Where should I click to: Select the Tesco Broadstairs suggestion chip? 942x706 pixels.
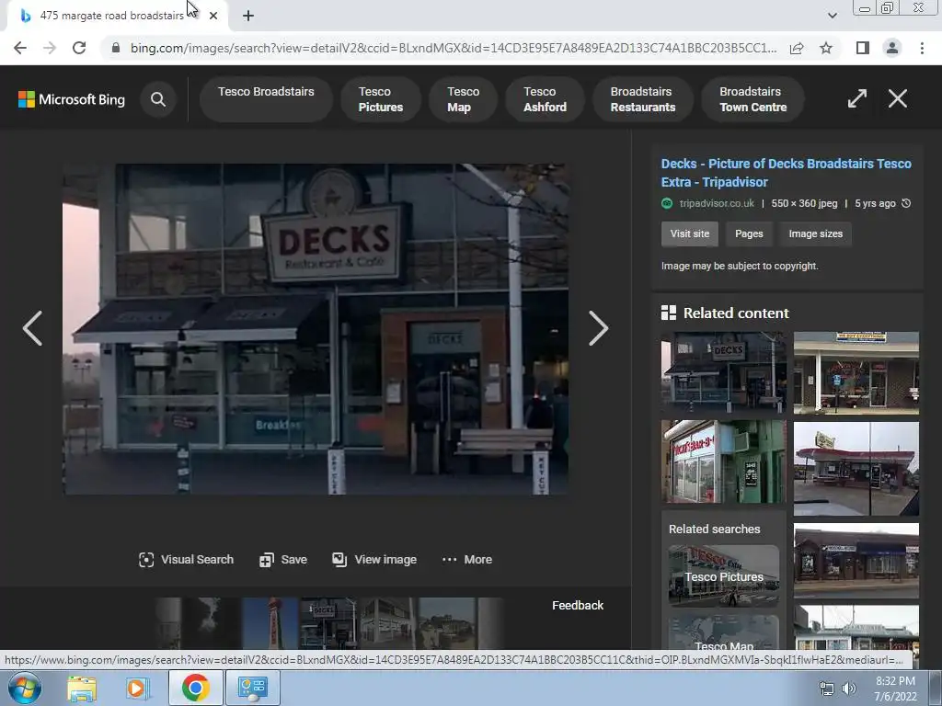point(266,99)
